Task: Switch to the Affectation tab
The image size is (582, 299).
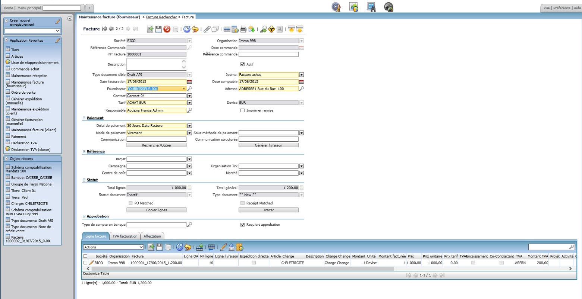Action: click(x=152, y=236)
